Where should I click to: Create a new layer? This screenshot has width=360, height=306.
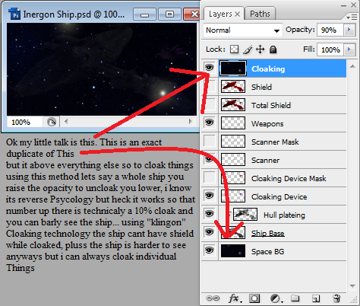tap(316, 298)
